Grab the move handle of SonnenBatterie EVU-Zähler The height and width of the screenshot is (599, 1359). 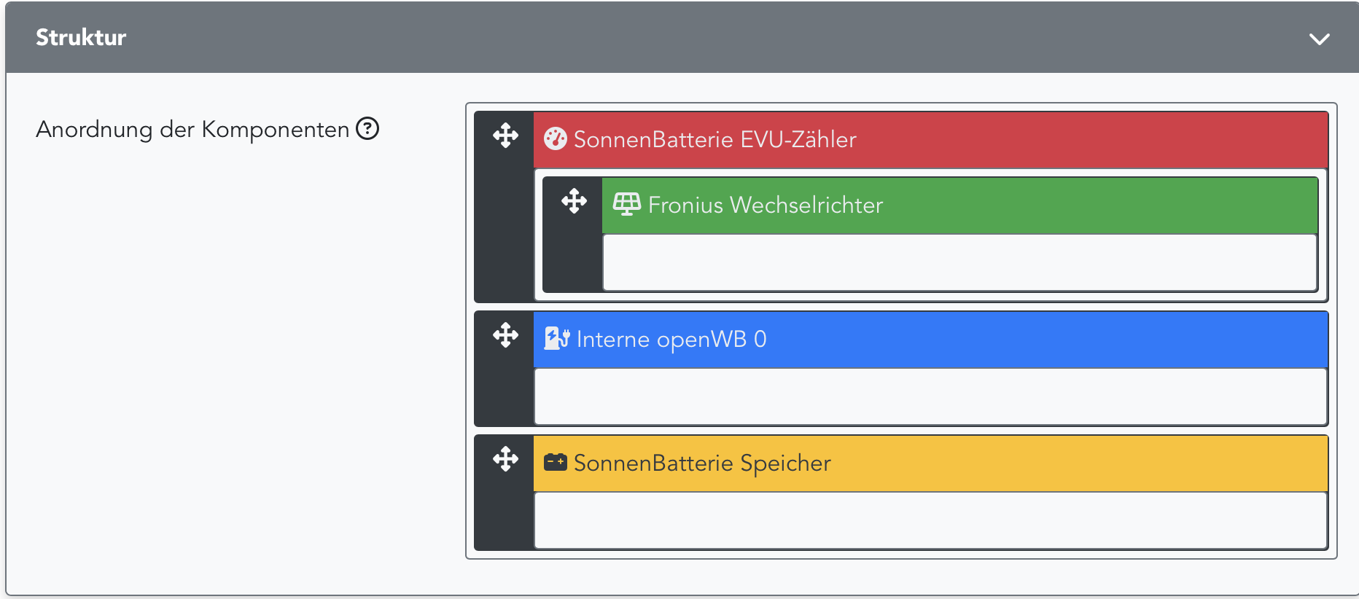[x=505, y=136]
